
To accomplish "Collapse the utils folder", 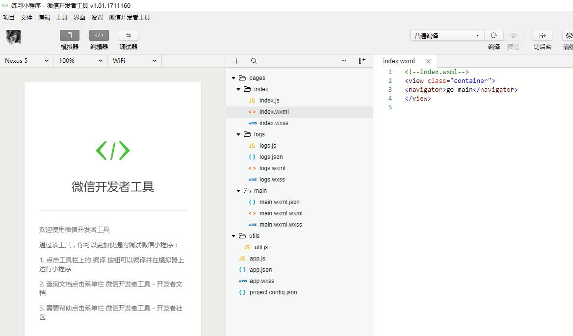I will 234,236.
